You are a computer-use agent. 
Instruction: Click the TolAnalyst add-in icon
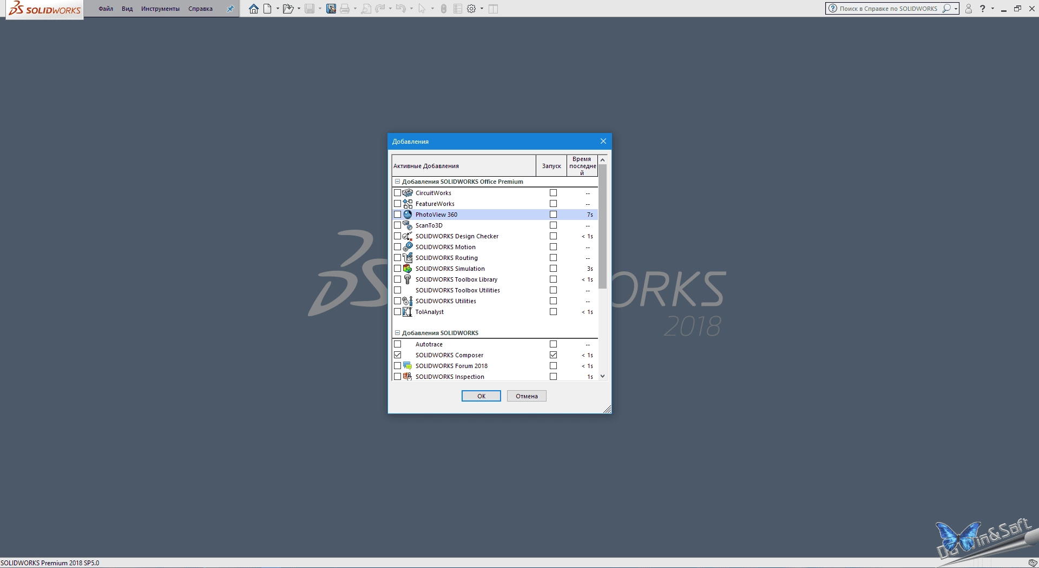coord(407,312)
